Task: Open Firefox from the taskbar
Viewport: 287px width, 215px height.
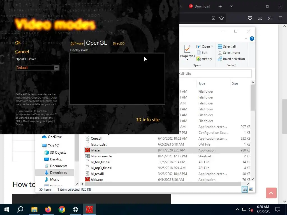Action: coord(48,209)
